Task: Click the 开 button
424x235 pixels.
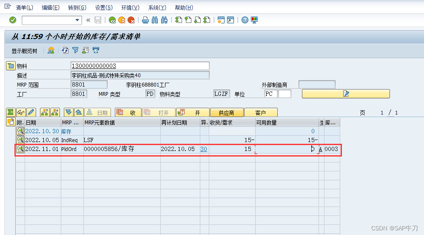Action: pos(193,112)
